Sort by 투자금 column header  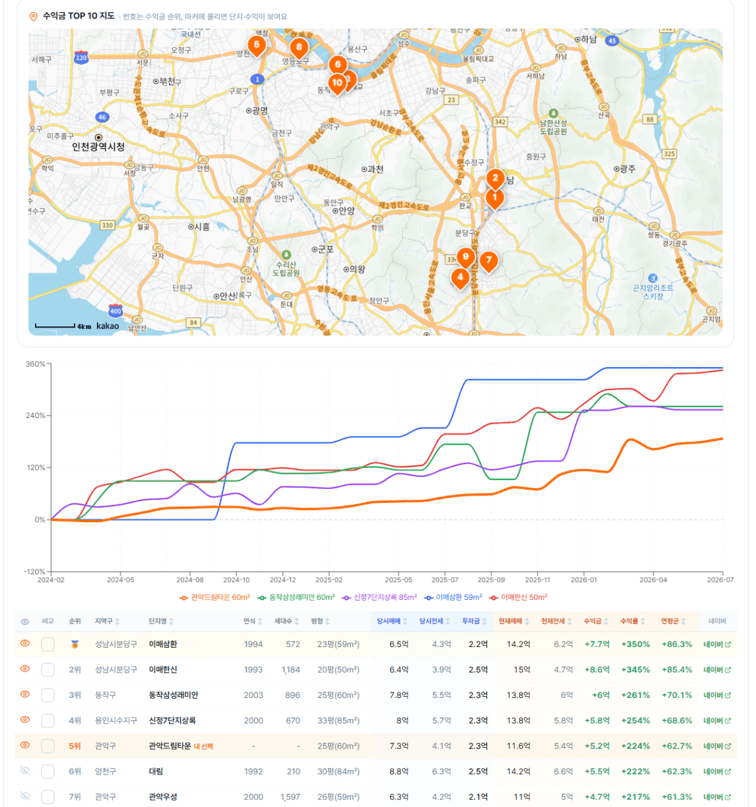click(475, 621)
